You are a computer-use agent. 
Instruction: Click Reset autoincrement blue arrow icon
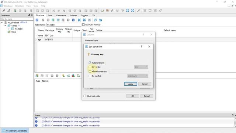(x=100, y=20)
